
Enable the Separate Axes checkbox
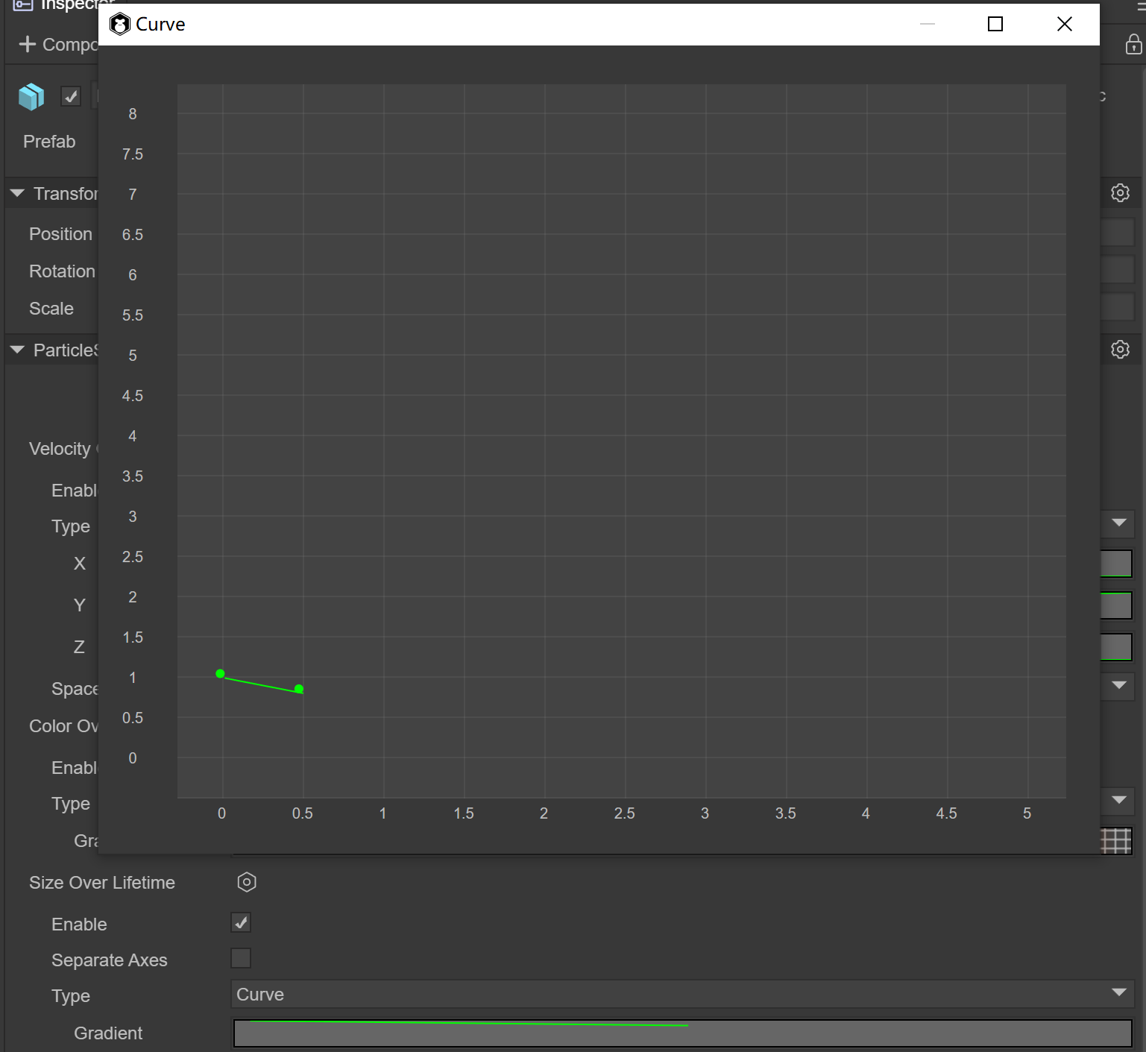(x=241, y=958)
